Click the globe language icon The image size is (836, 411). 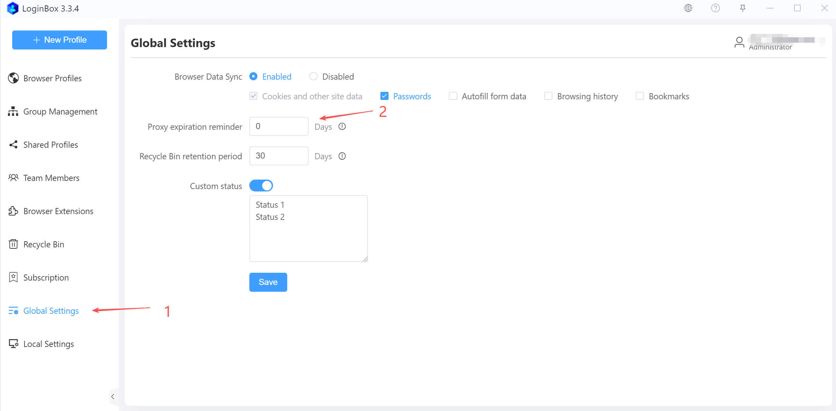pos(688,8)
